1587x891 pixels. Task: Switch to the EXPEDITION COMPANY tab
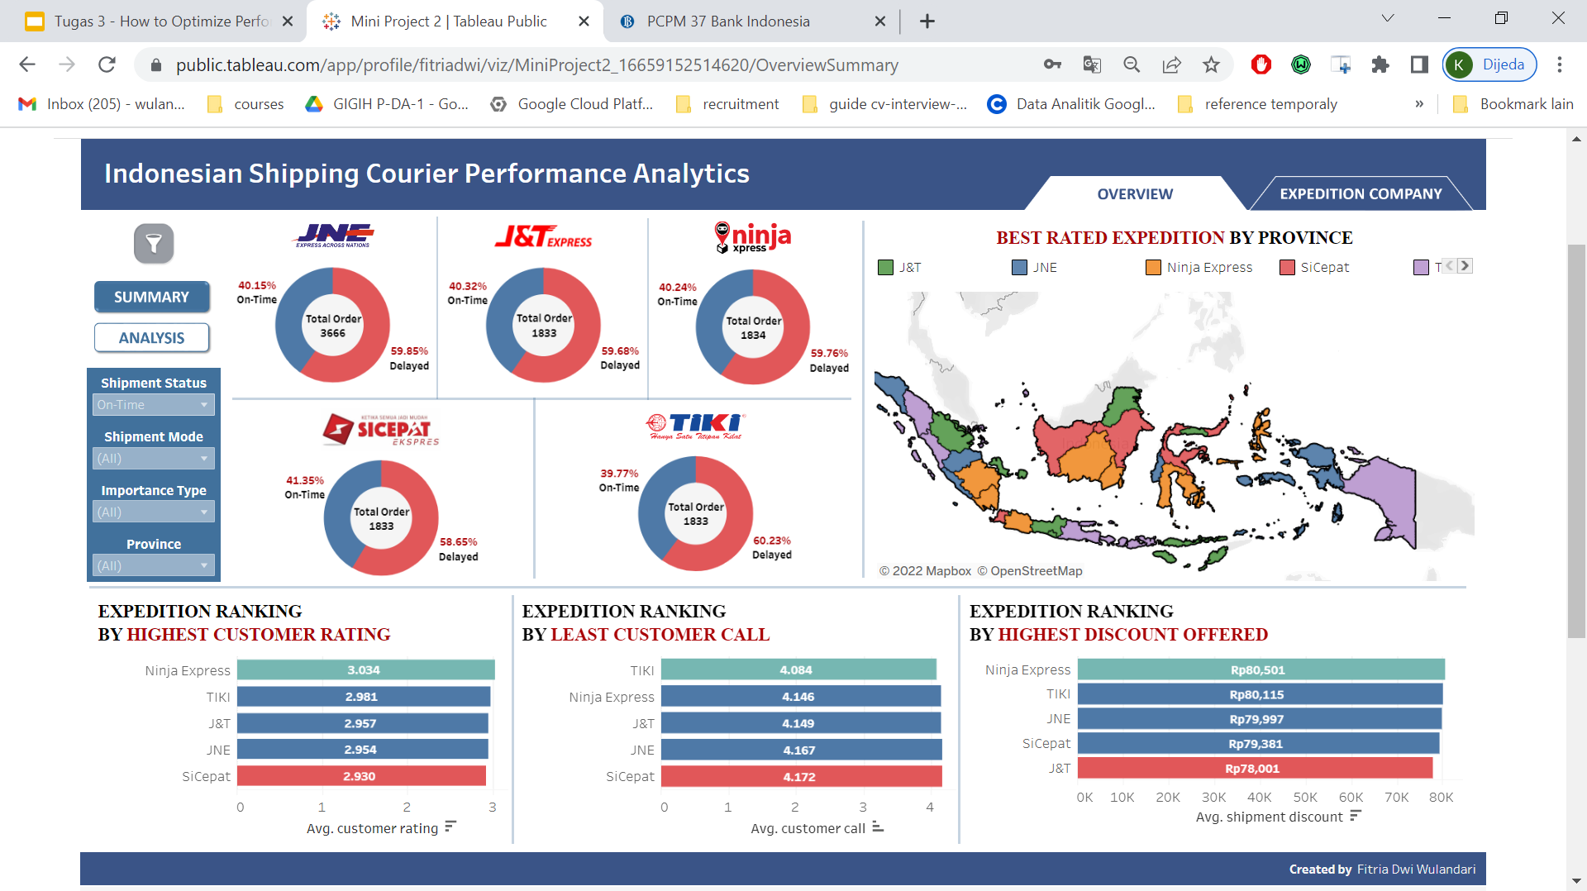(x=1360, y=193)
